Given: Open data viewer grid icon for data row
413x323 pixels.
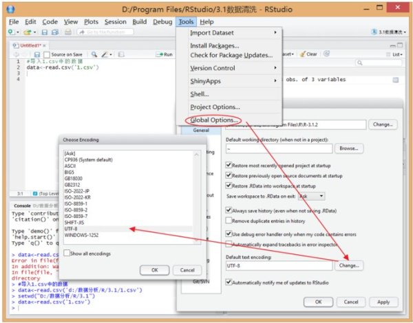Looking at the screenshot, I should tap(396, 80).
